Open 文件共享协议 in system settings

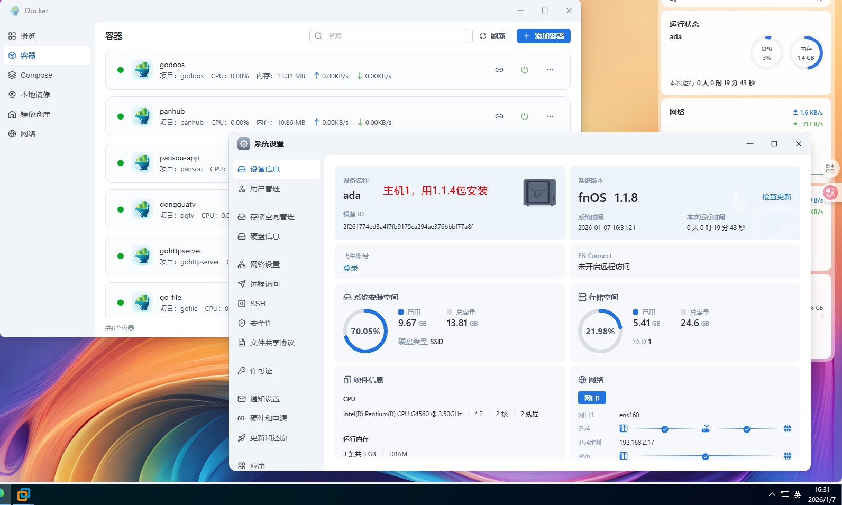[x=277, y=343]
